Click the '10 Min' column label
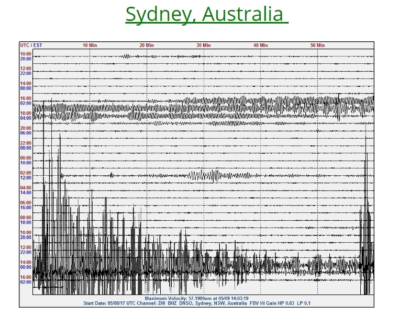Viewport: 399px width, 317px height. pyautogui.click(x=90, y=46)
